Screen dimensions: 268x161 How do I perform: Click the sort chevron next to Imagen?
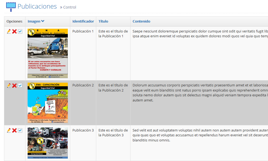click(43, 21)
